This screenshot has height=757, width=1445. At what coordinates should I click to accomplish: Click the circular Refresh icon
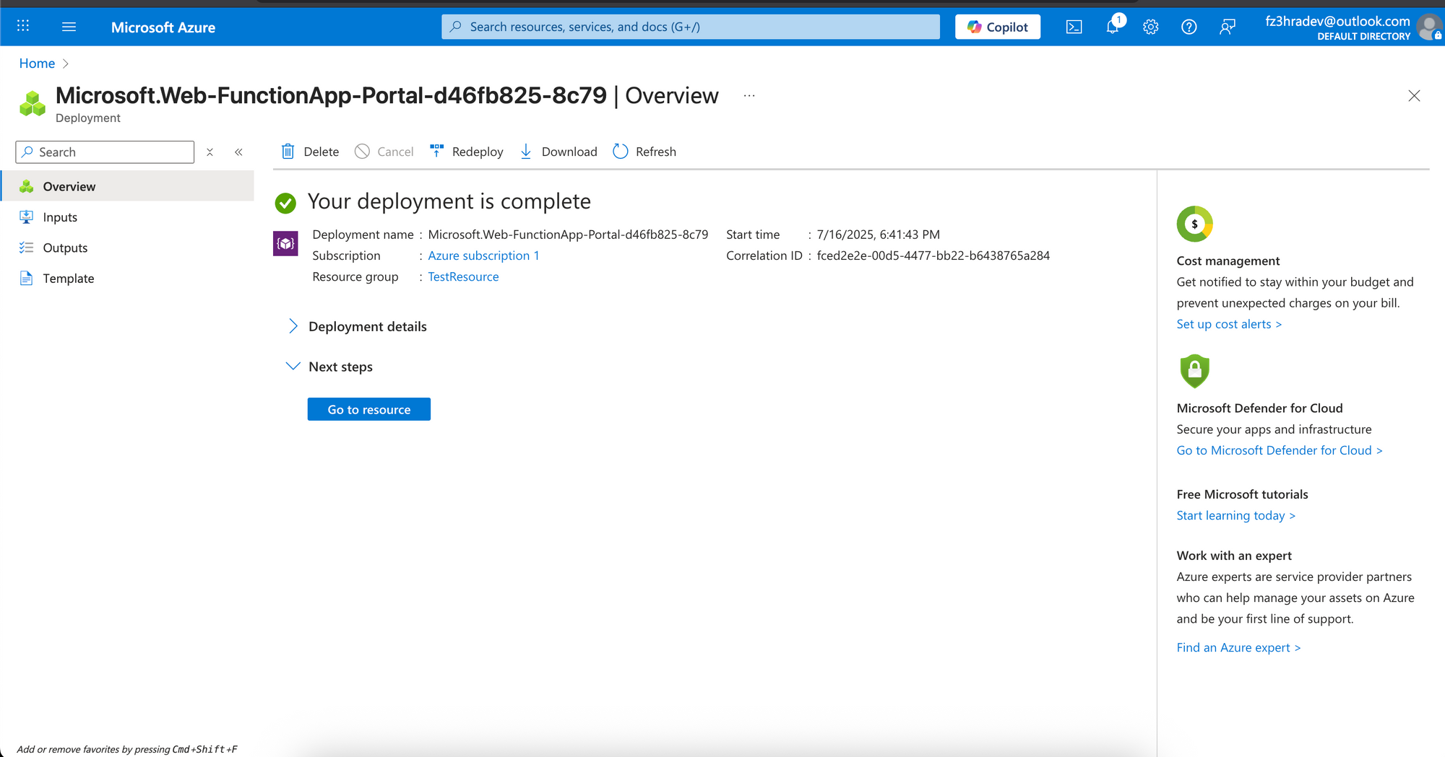pos(621,152)
